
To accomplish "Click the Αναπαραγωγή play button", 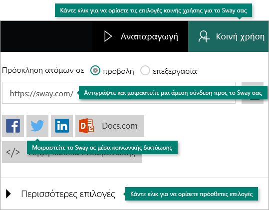I will [x=140, y=36].
